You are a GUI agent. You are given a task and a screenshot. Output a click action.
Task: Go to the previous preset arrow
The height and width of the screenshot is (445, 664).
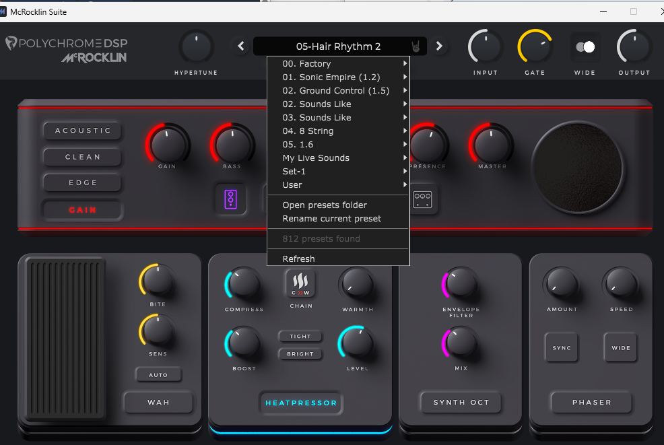coord(241,46)
